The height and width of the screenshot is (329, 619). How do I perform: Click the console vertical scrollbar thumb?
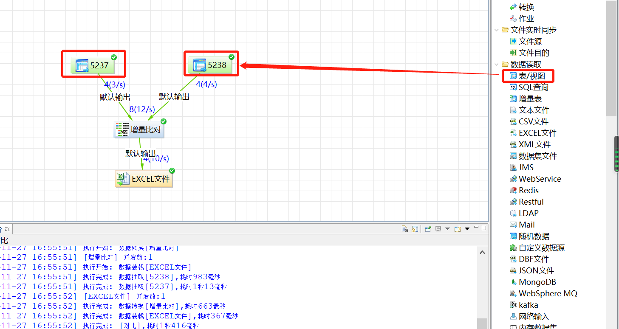pyautogui.click(x=482, y=323)
